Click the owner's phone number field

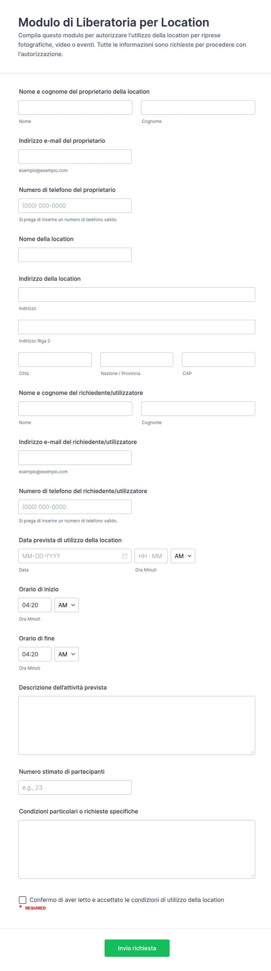pyautogui.click(x=75, y=205)
